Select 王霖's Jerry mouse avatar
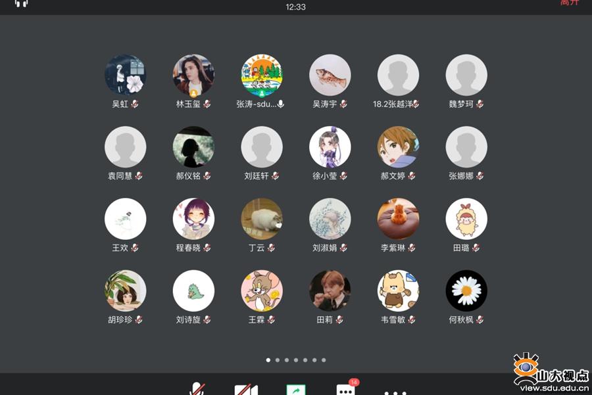The height and width of the screenshot is (395, 592). tap(262, 290)
